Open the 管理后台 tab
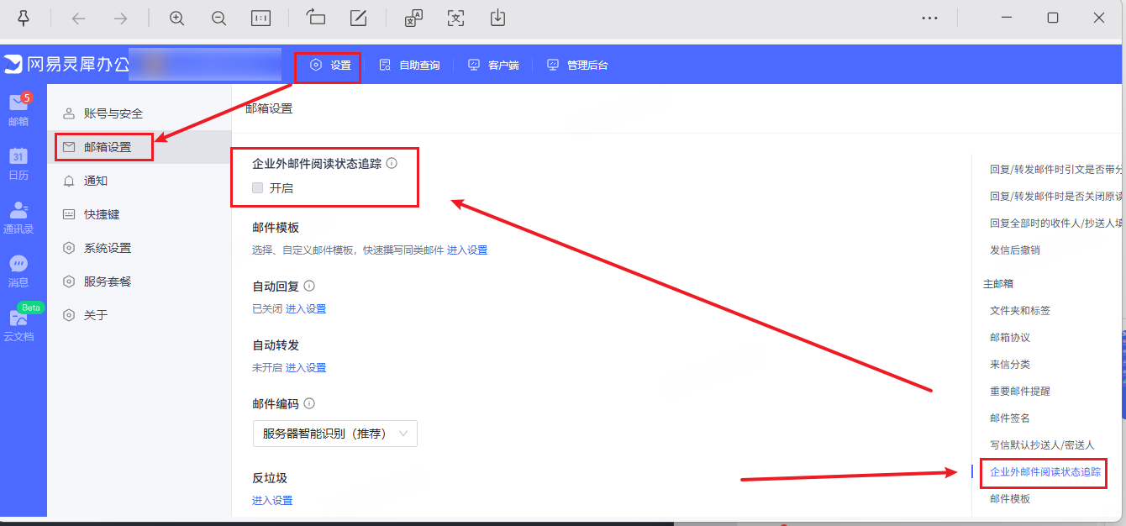 click(577, 66)
